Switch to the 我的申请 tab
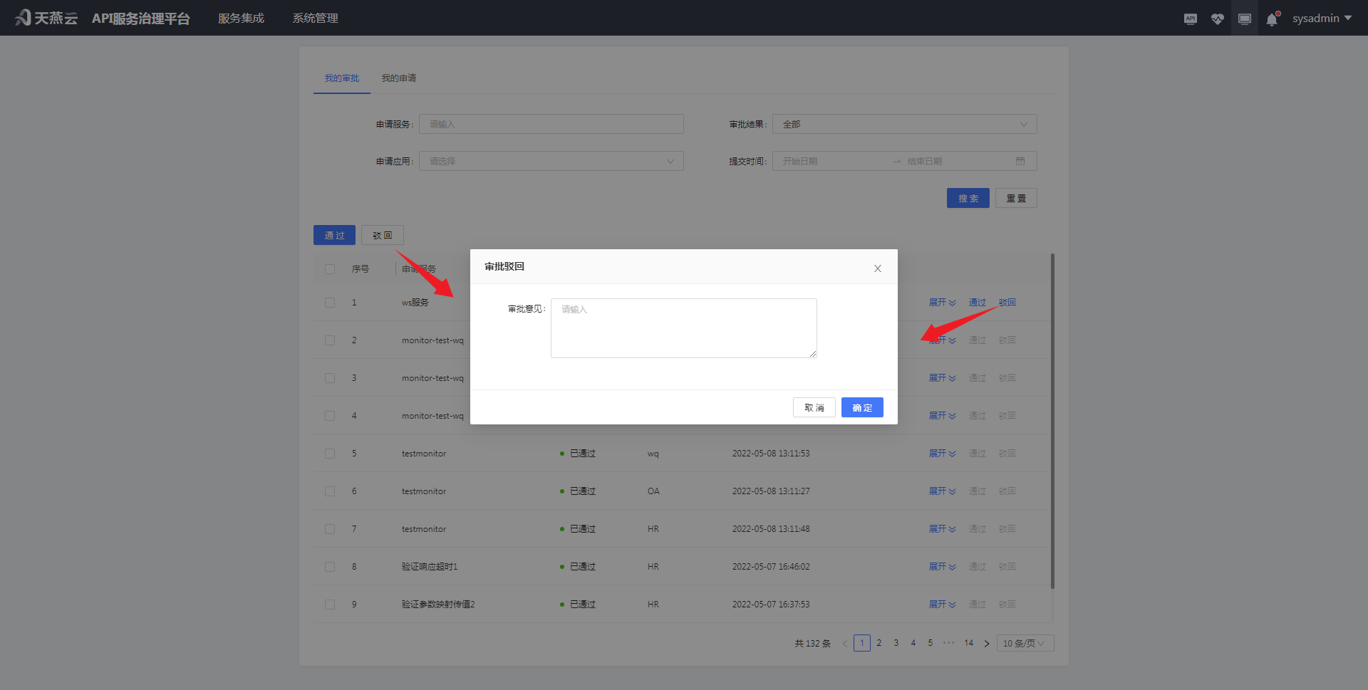1368x690 pixels. [x=399, y=78]
